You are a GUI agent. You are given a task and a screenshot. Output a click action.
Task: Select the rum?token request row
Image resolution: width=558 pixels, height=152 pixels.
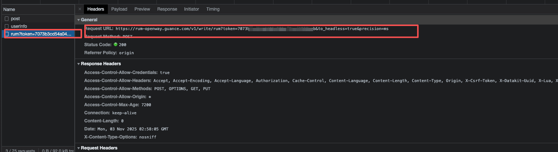40,34
